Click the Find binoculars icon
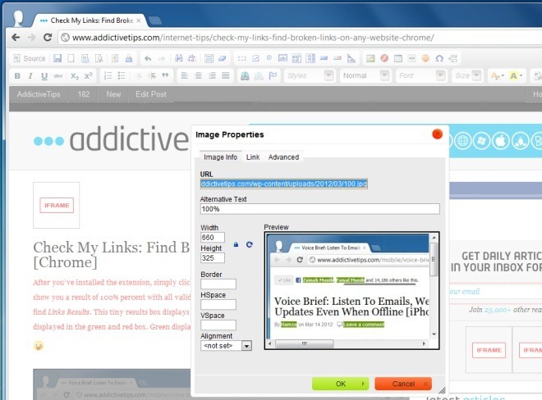 178,58
